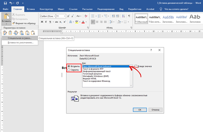Click 'Что вы хотите сделать?' search box
Screen dimensions: 203x132
(176, 9)
